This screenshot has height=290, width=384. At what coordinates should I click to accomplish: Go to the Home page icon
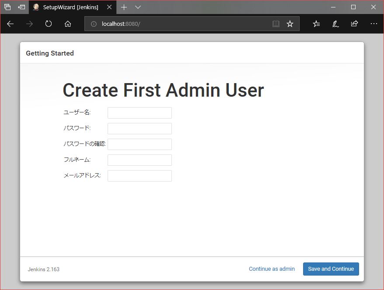(68, 24)
